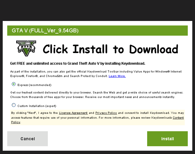View the Privacy Policy link
This screenshot has width=195, height=154.
[106, 113]
